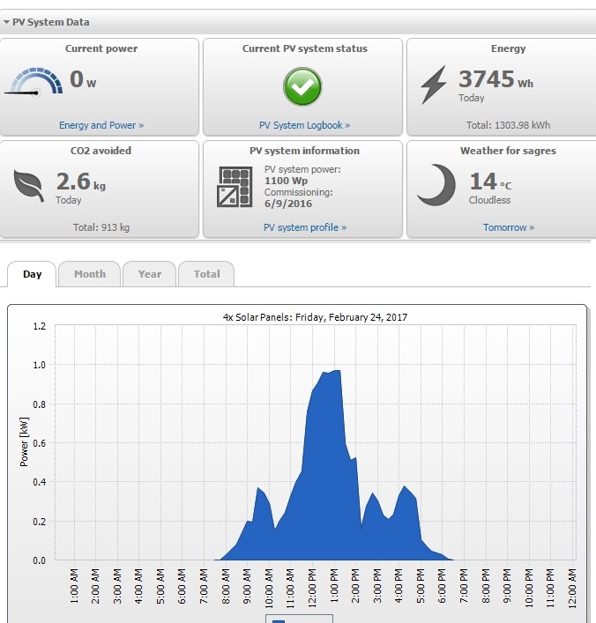Viewport: 596px width, 623px height.
Task: Switch to the Year tab
Action: [150, 274]
